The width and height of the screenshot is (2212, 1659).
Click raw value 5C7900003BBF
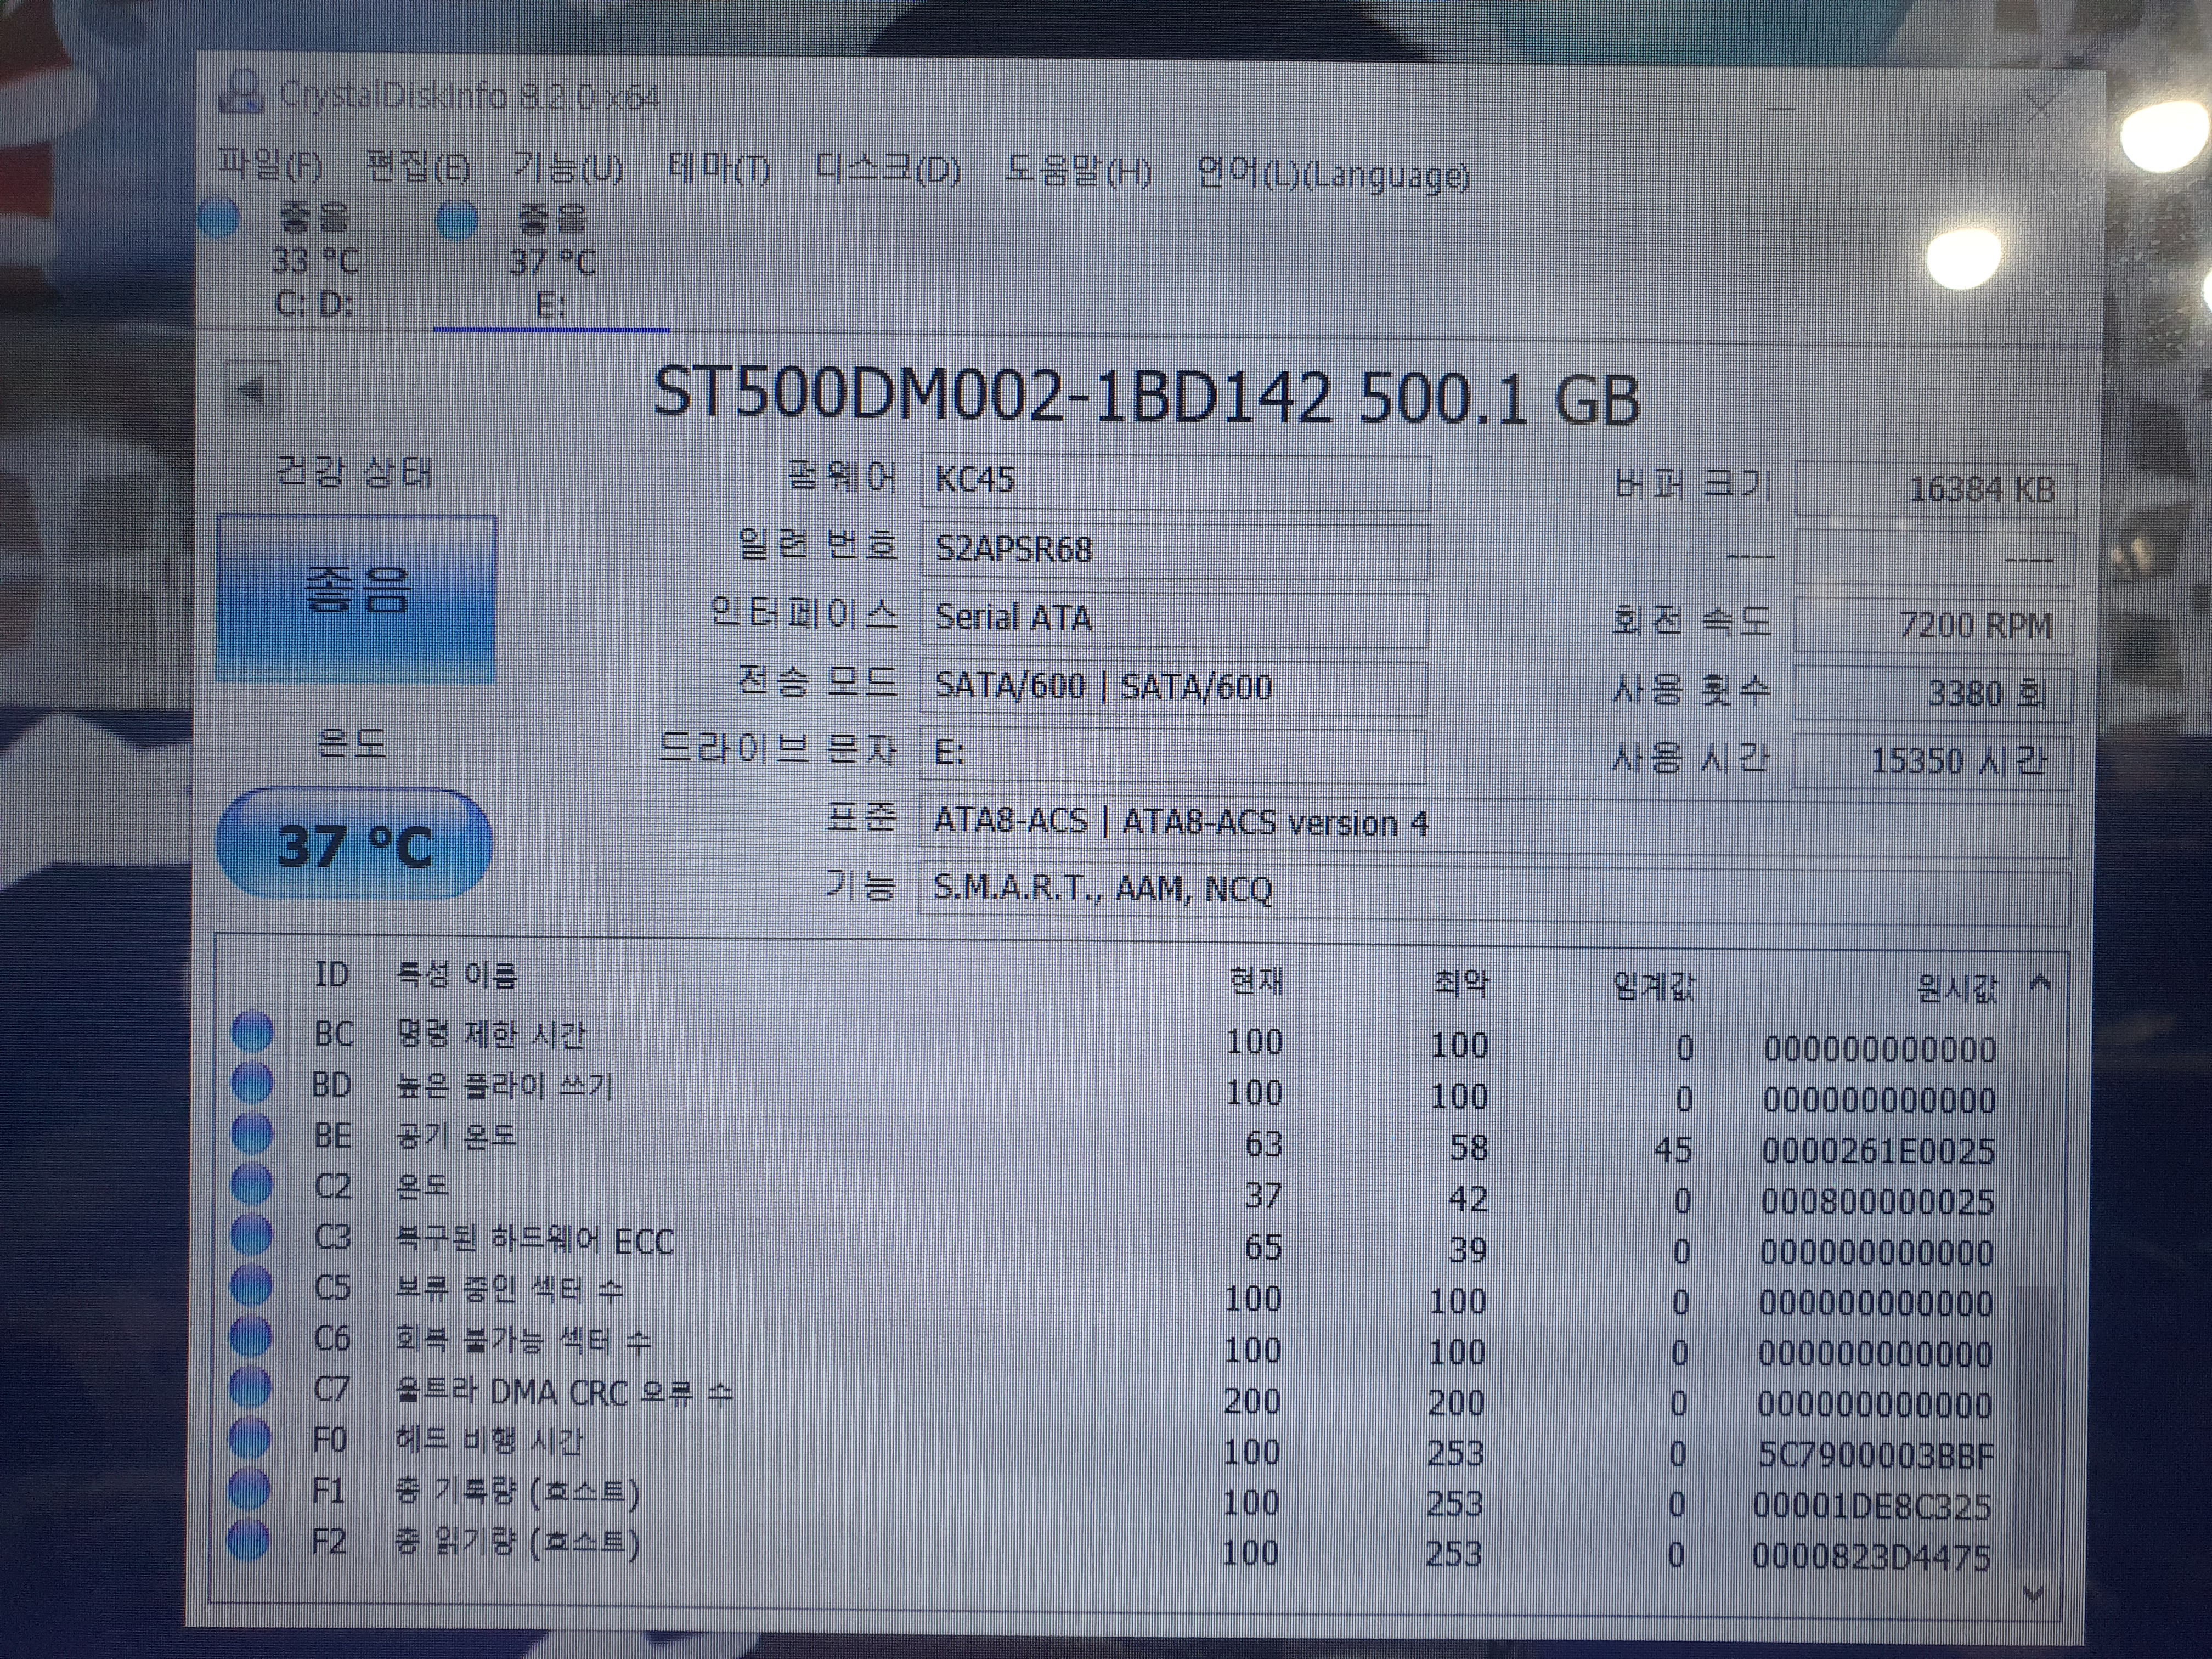point(1875,1455)
